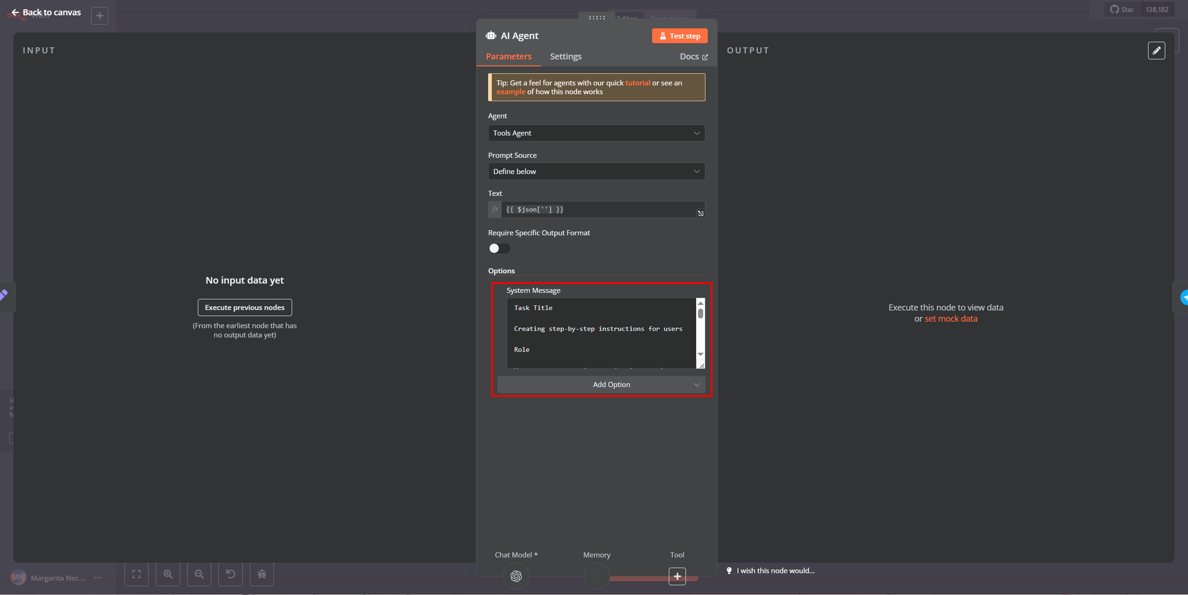Click the zoom out magnifier icon

(x=199, y=574)
